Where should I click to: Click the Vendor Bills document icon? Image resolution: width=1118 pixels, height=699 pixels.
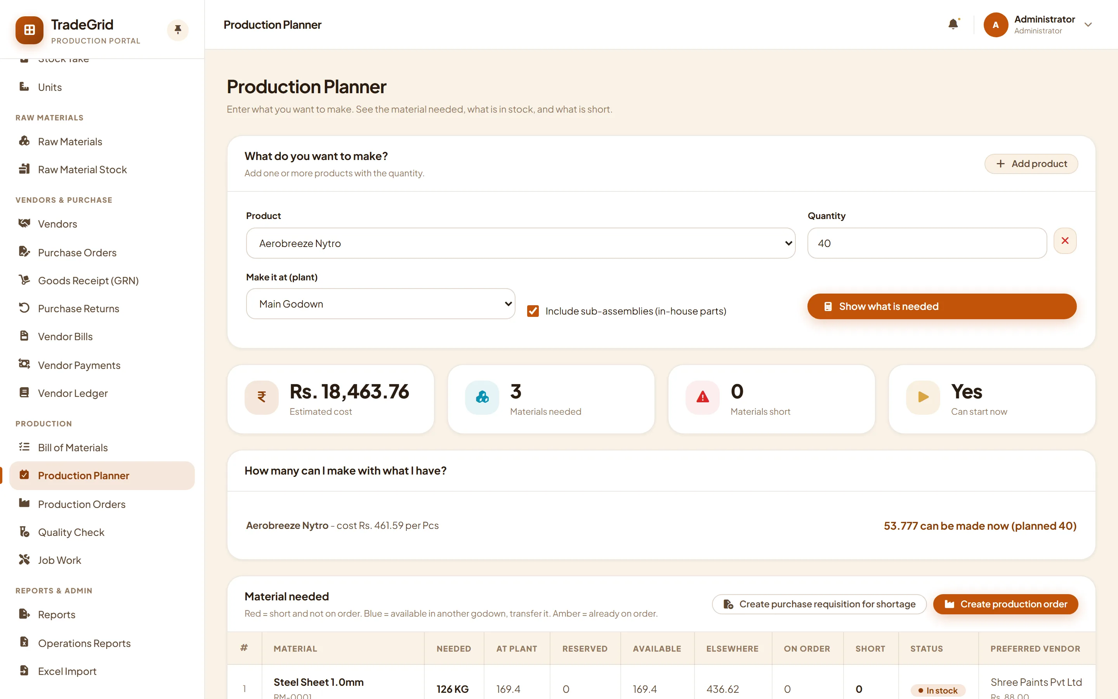[x=24, y=336]
